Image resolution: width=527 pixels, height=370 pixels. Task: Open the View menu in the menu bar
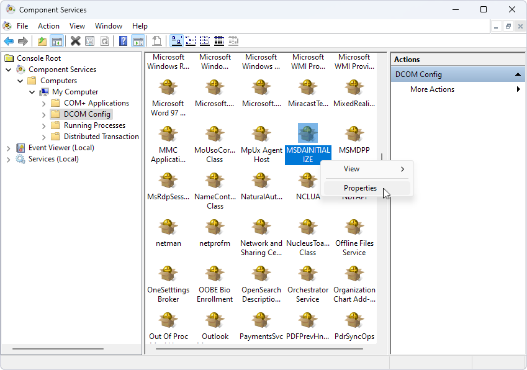click(x=77, y=26)
